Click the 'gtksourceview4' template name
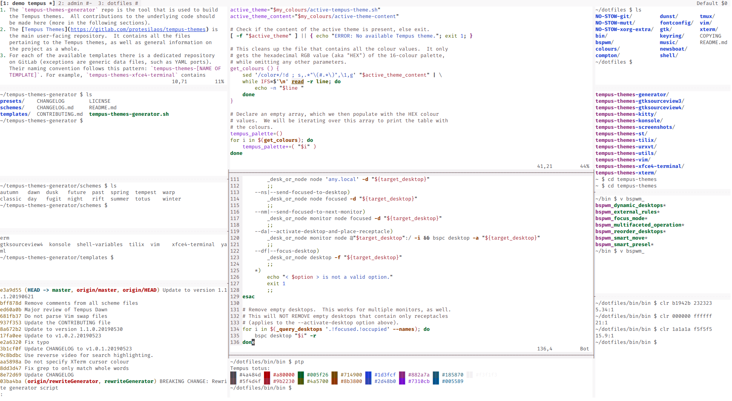Viewport: 732px width, 401px height. [x=21, y=244]
